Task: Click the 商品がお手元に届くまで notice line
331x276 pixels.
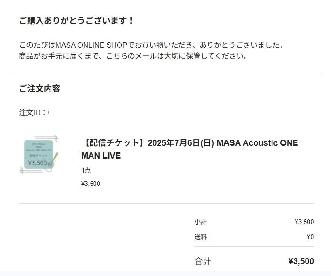Action: click(x=133, y=56)
